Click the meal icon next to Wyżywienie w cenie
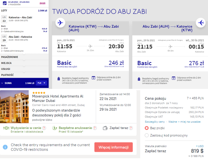 pyautogui.click(x=6, y=128)
